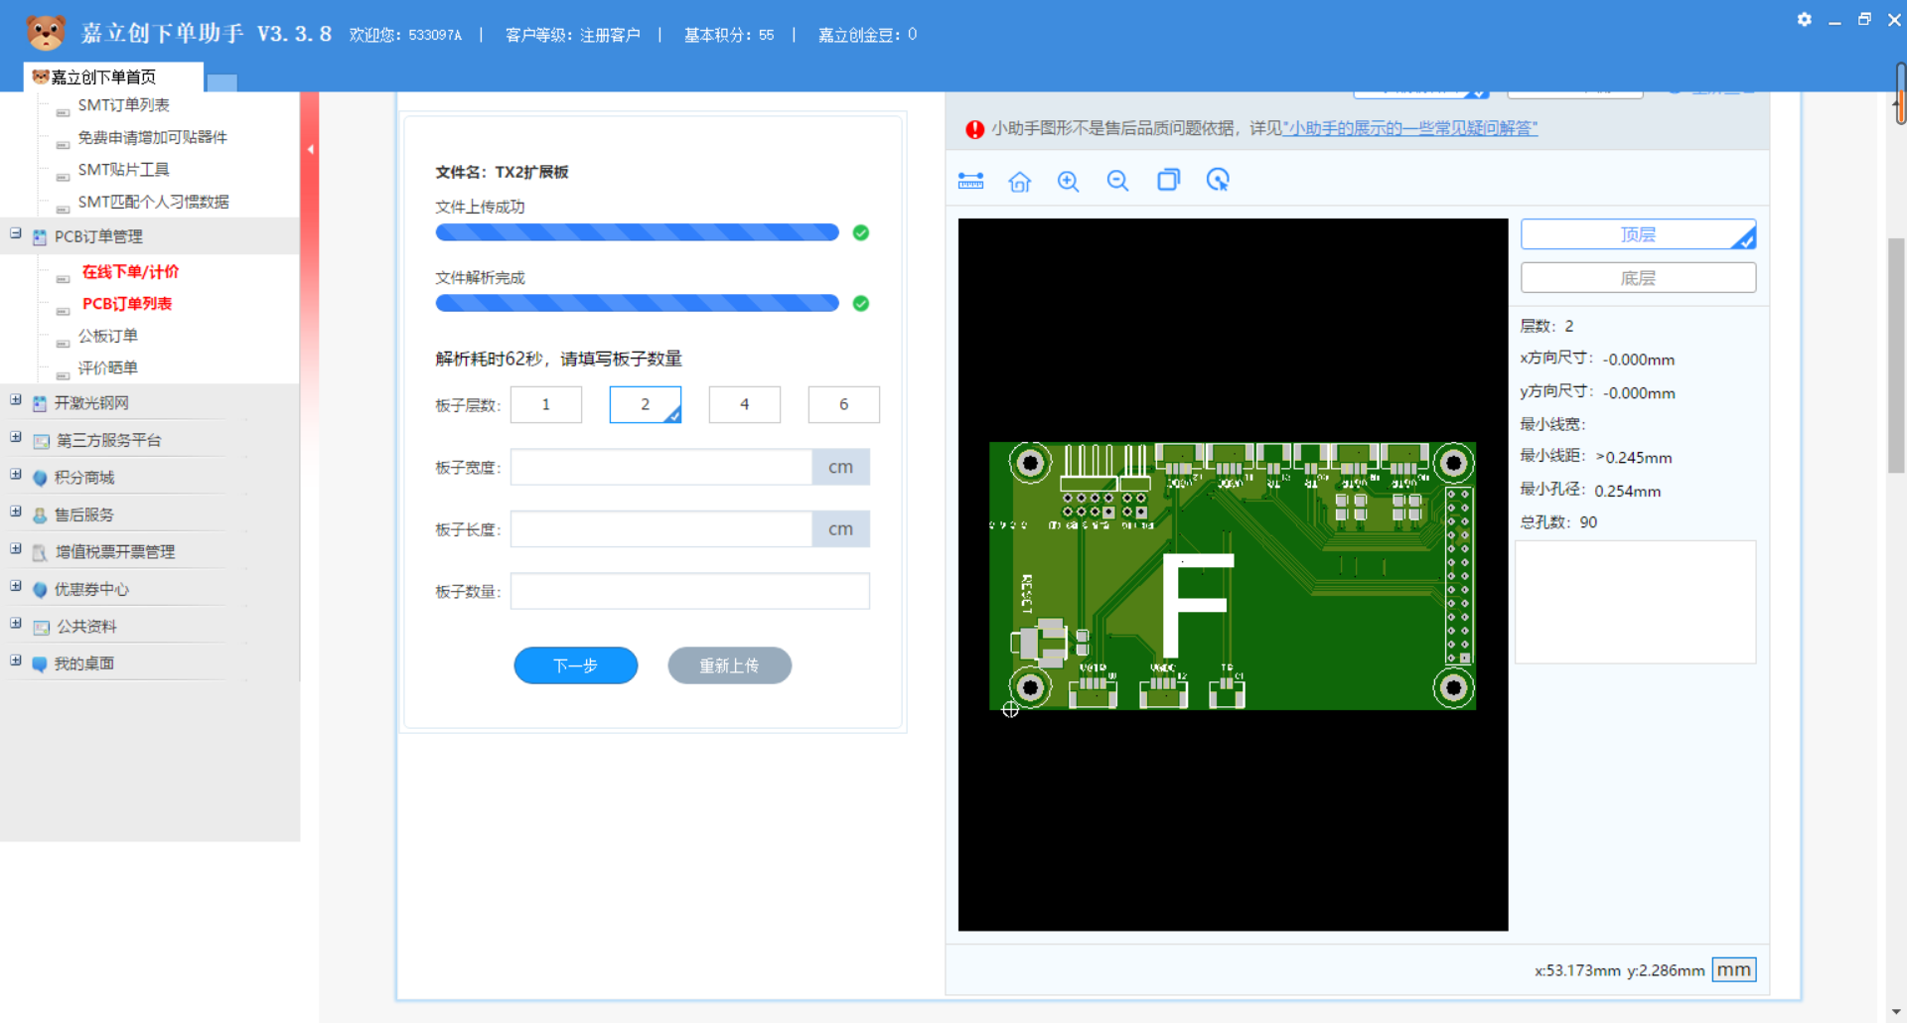Click 下一步 next step button
1907x1023 pixels.
(575, 665)
